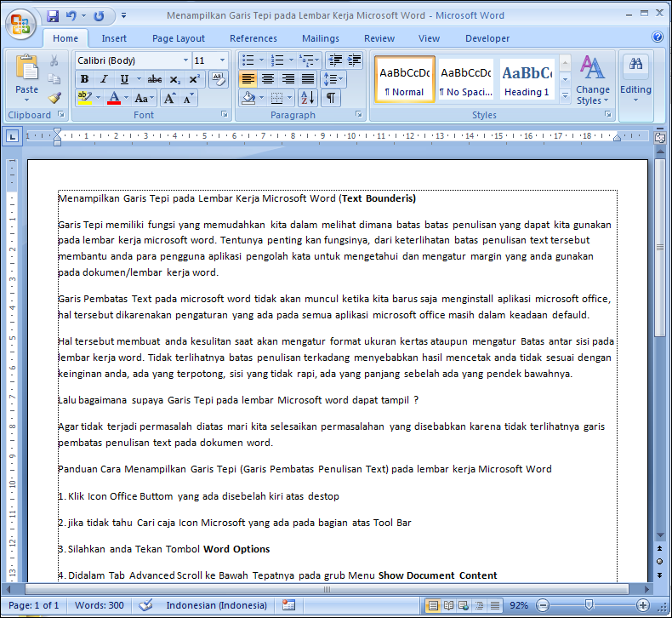The image size is (672, 618).
Task: Center the paragraph text
Action: [x=268, y=79]
